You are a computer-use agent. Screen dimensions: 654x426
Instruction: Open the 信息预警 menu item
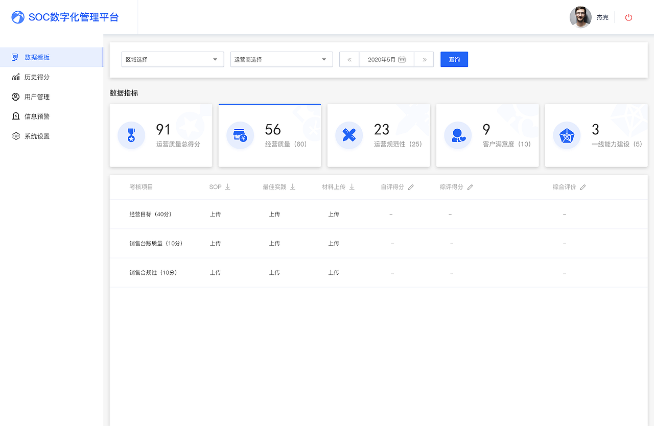click(51, 116)
